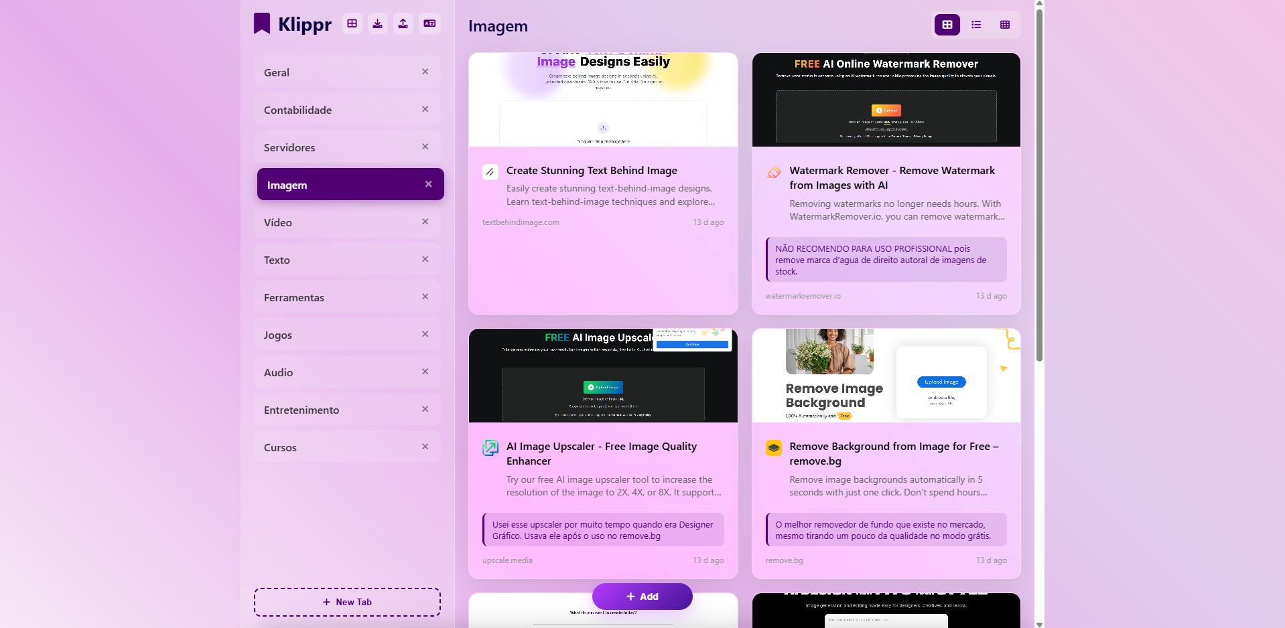Click the grid layout icon beside Klippr
The height and width of the screenshot is (628, 1285).
point(352,24)
